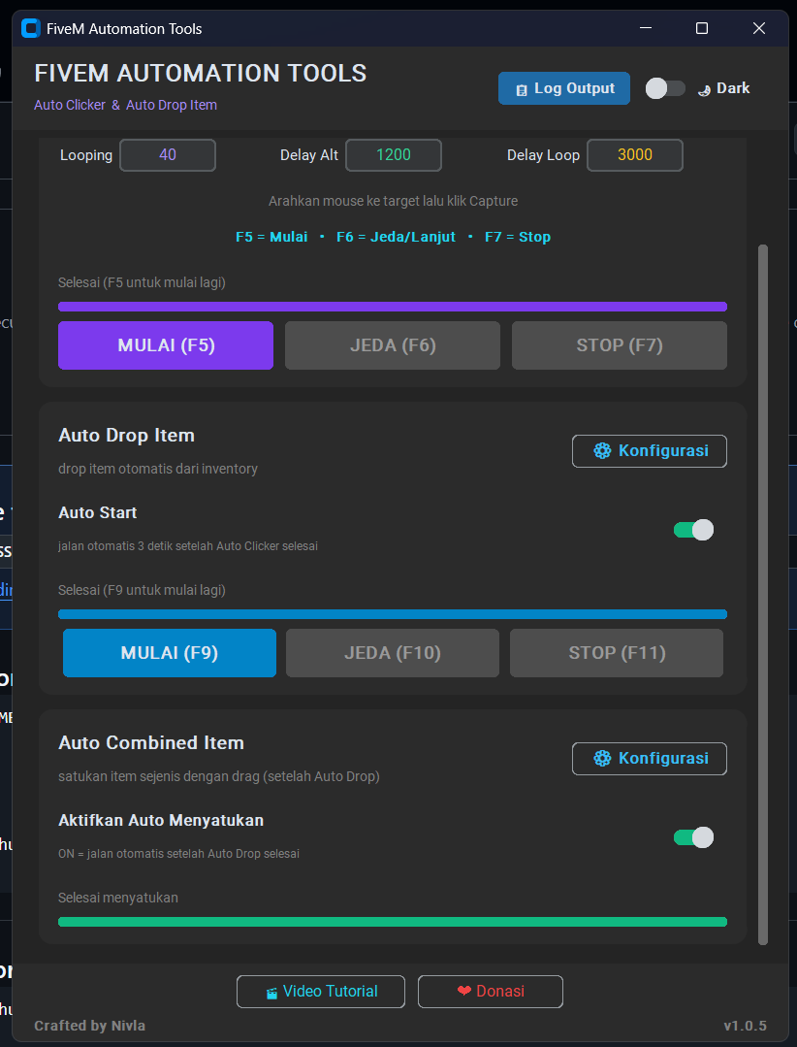Click the blue MULAI (F9) button
This screenshot has width=797, height=1047.
pyautogui.click(x=170, y=652)
